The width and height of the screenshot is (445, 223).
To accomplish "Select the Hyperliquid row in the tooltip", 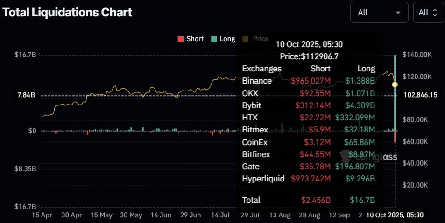I will tap(309, 179).
